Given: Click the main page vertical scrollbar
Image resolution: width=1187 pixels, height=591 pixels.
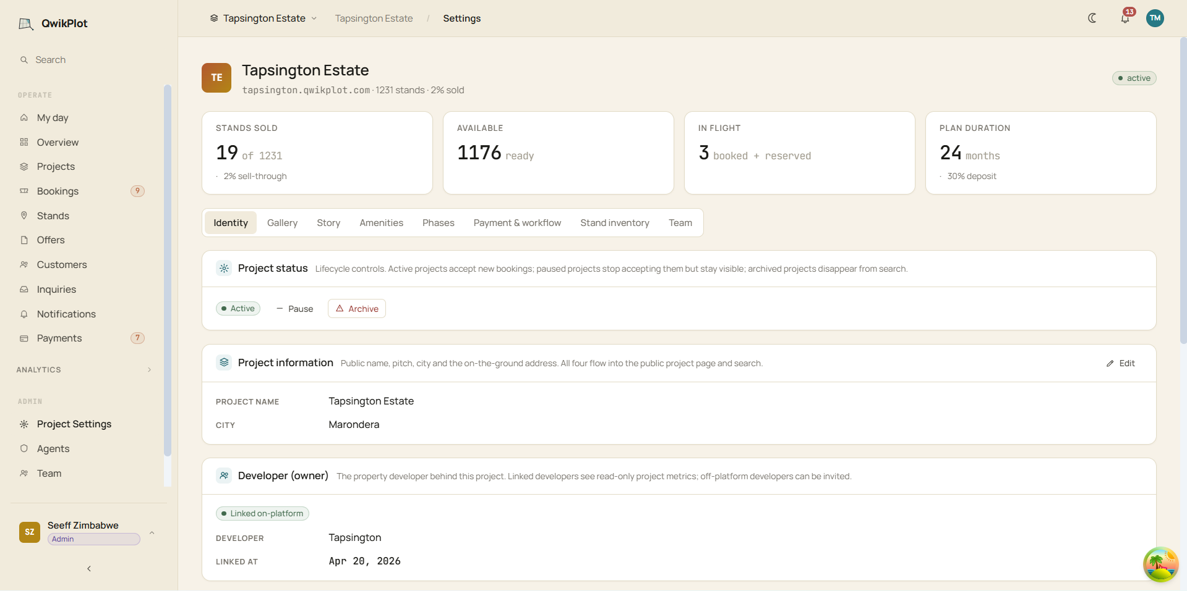Looking at the screenshot, I should click(x=1183, y=190).
